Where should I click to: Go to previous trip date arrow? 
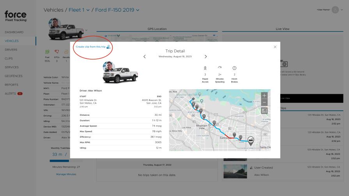tap(144, 57)
